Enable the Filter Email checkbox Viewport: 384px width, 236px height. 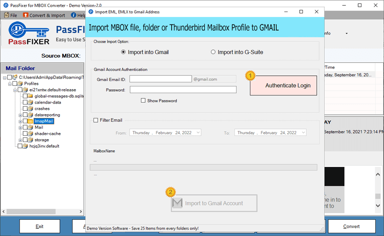tap(96, 120)
